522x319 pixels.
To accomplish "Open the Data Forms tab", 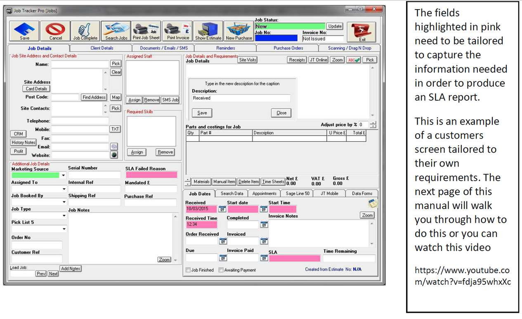I will 362,194.
